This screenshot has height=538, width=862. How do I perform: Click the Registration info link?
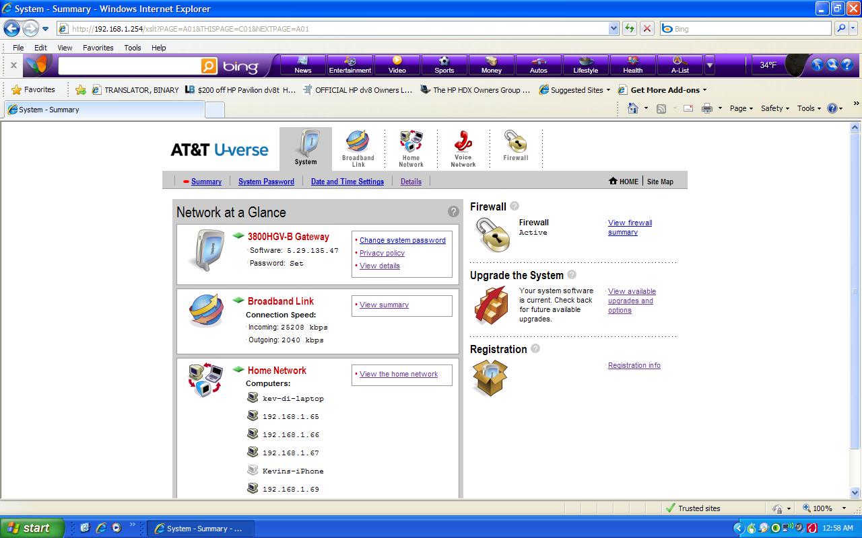[x=634, y=365]
